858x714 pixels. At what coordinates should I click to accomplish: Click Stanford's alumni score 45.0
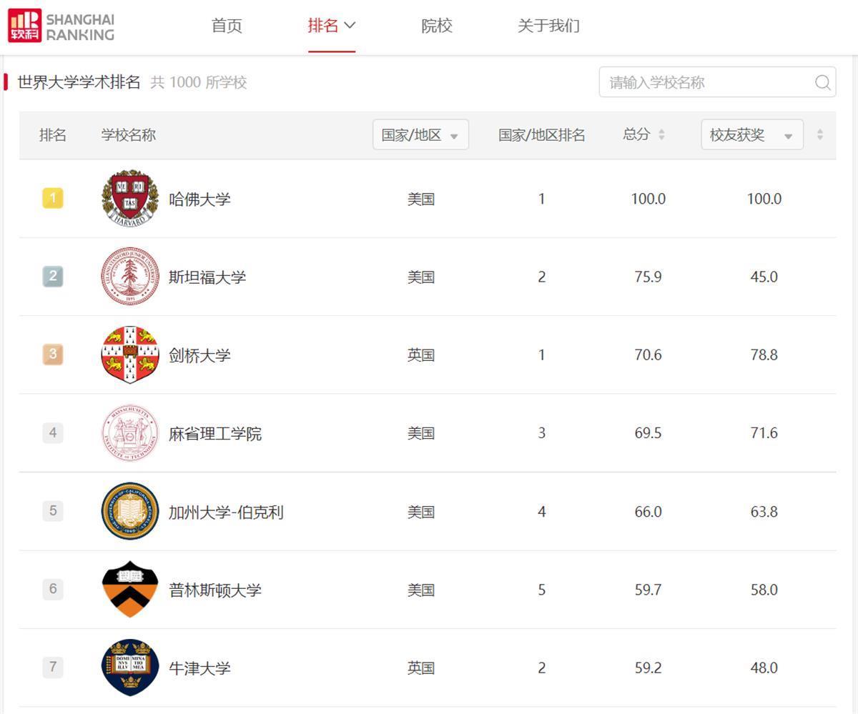[764, 277]
